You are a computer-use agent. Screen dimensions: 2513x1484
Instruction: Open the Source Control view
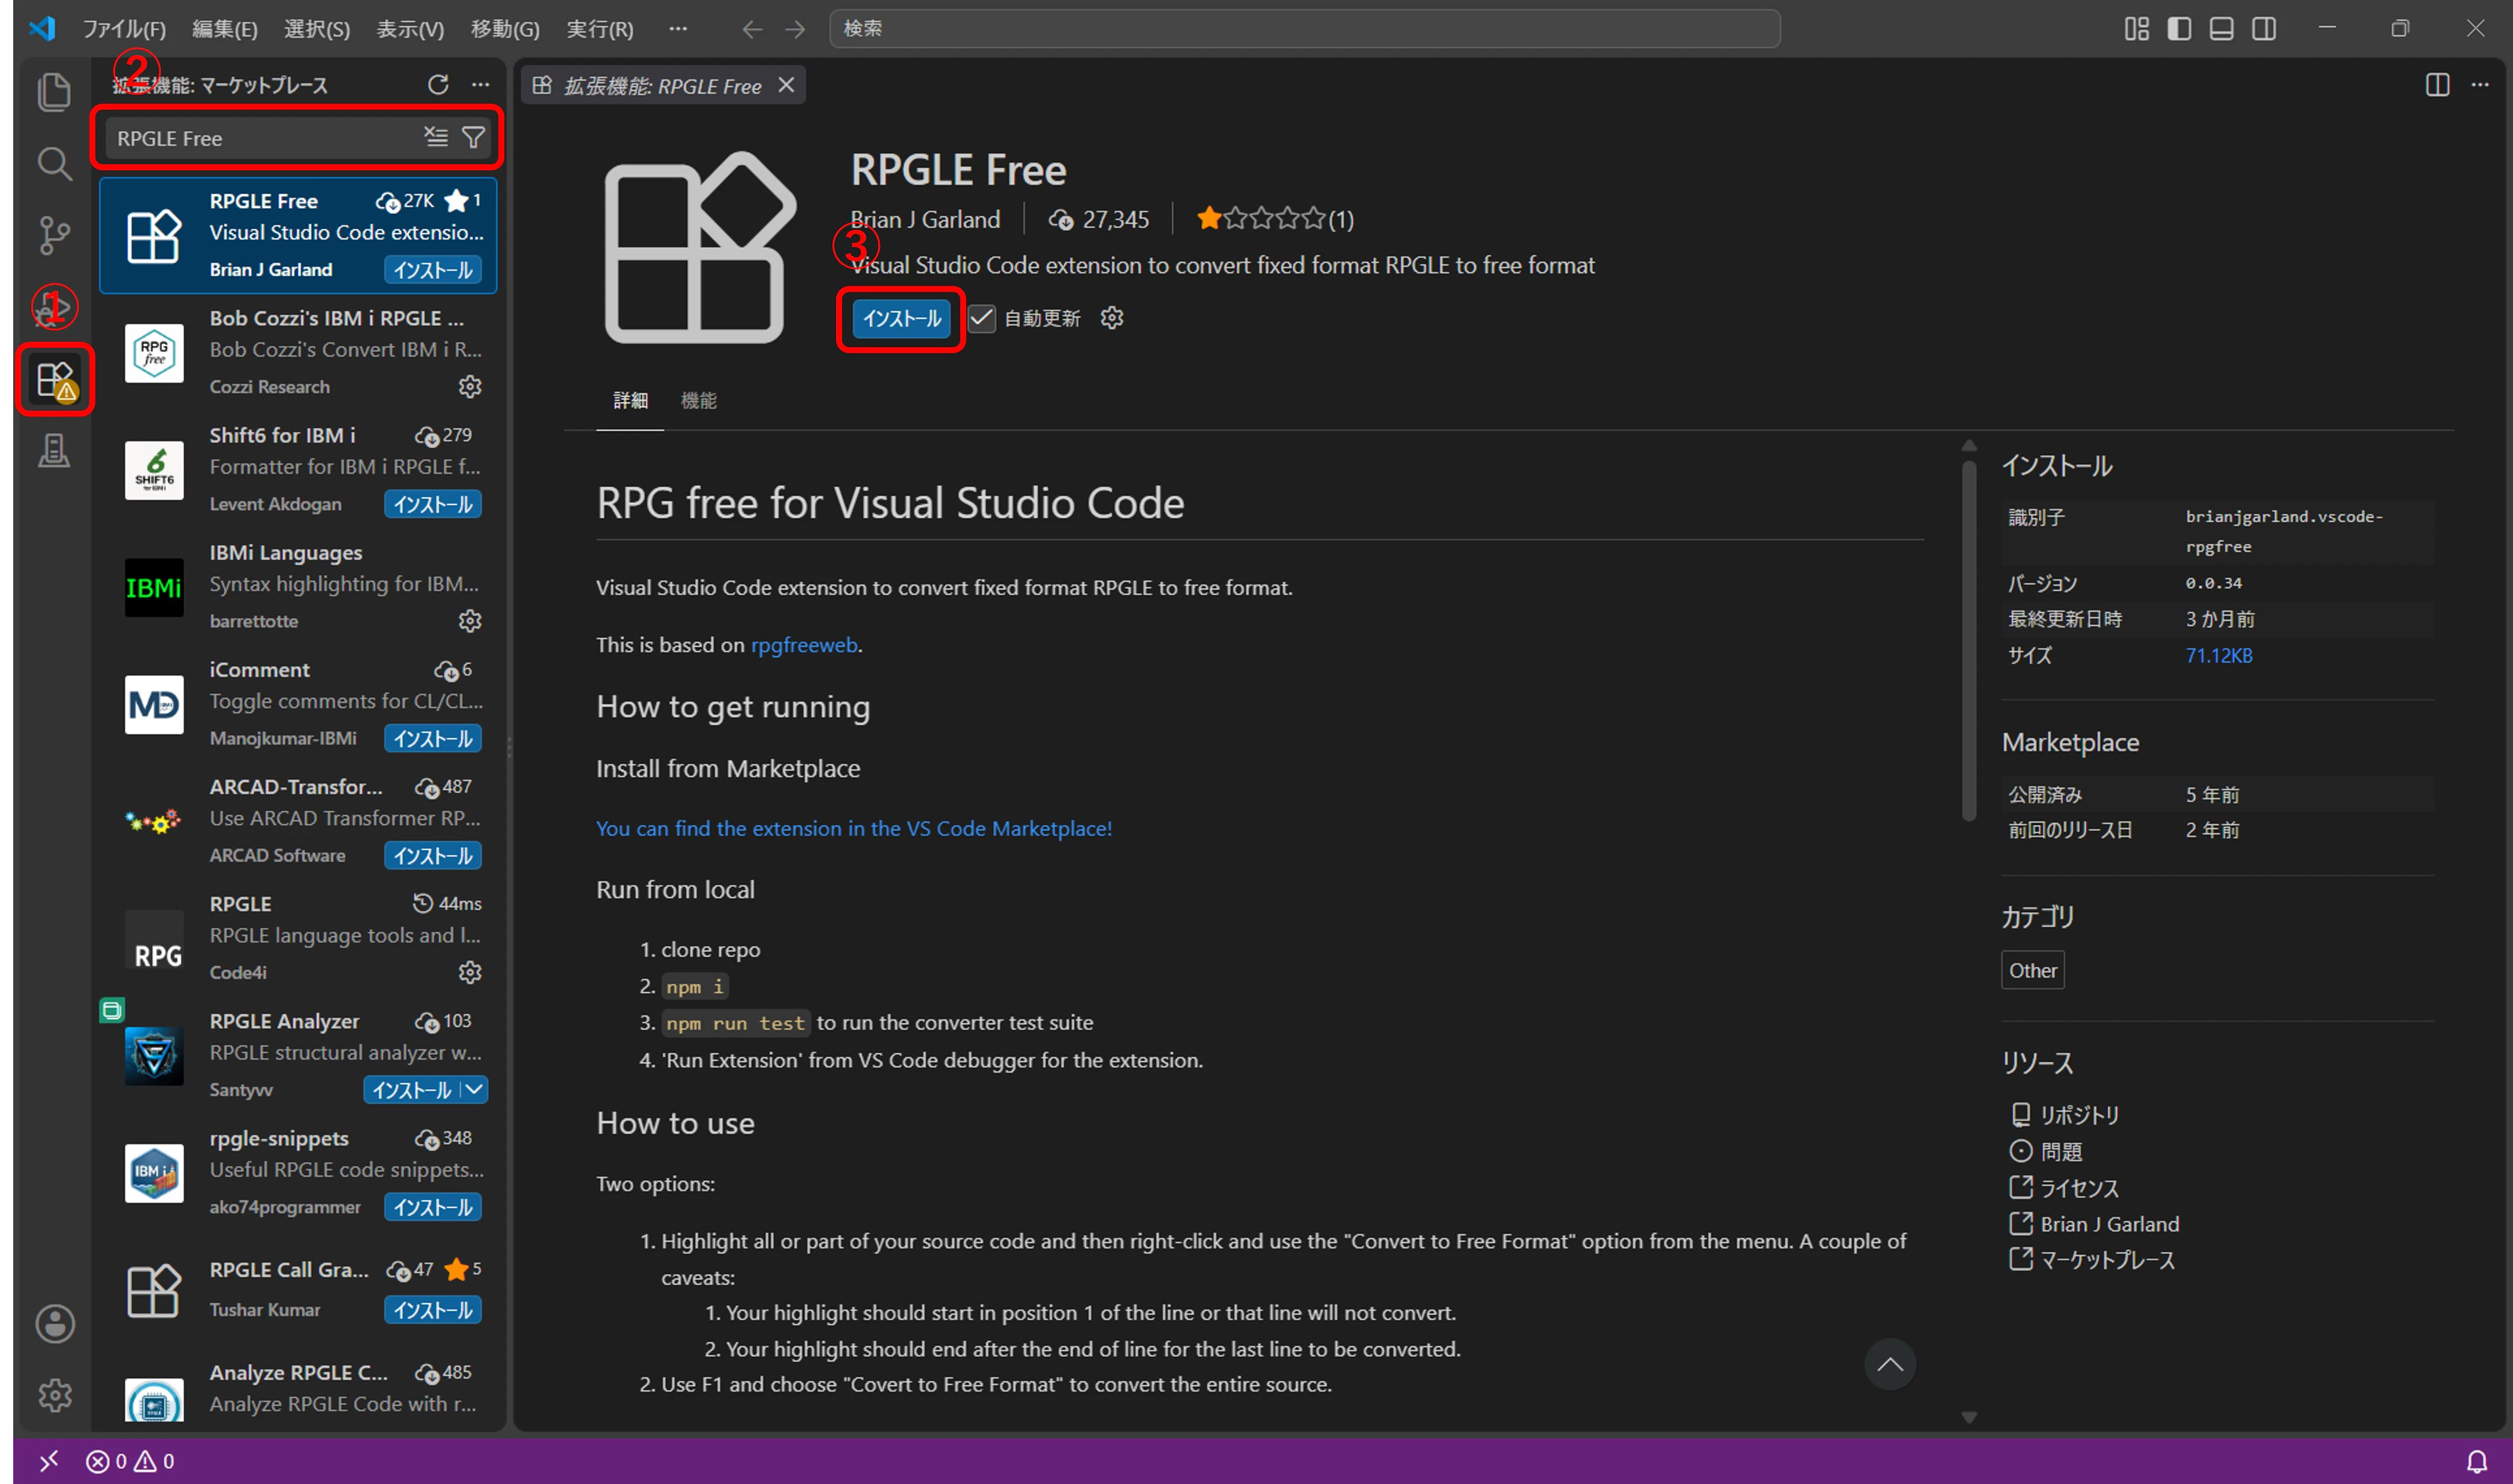(54, 236)
